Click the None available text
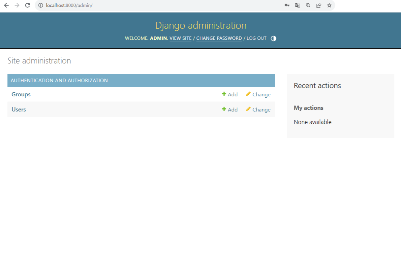Image resolution: width=401 pixels, height=271 pixels. 313,122
